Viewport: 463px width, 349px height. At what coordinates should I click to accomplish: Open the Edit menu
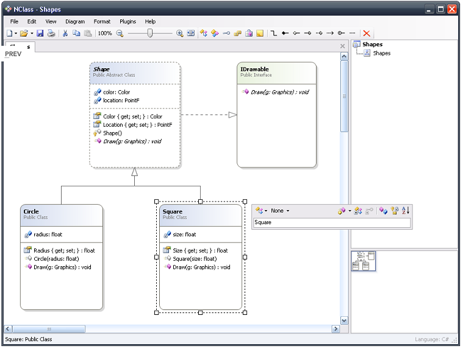(x=32, y=21)
